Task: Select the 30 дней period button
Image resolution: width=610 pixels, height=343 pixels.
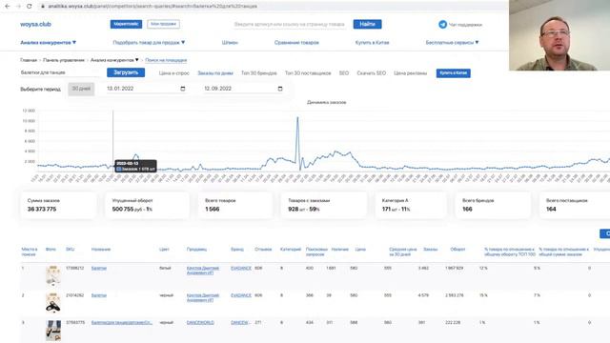Action: click(81, 89)
